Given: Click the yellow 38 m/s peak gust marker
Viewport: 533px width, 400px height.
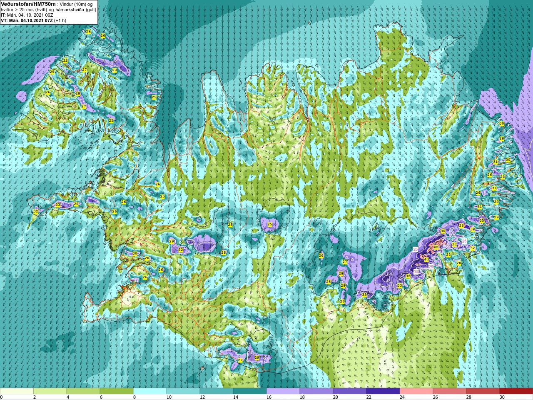Looking at the screenshot, I should 472,229.
